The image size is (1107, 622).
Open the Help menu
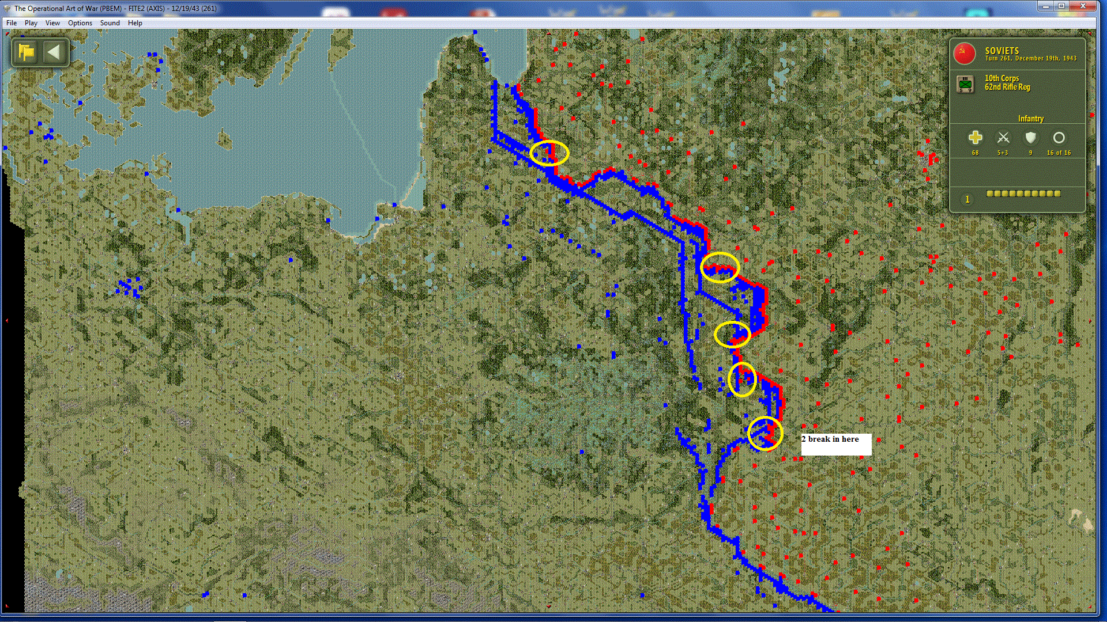(135, 23)
